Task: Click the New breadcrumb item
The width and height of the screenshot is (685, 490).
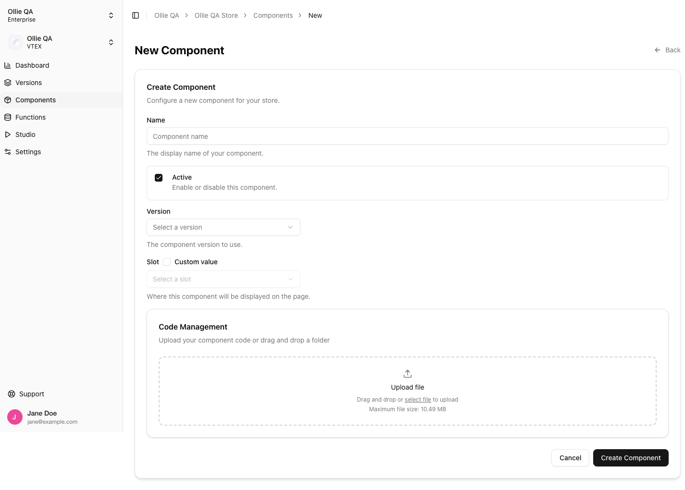Action: point(315,15)
